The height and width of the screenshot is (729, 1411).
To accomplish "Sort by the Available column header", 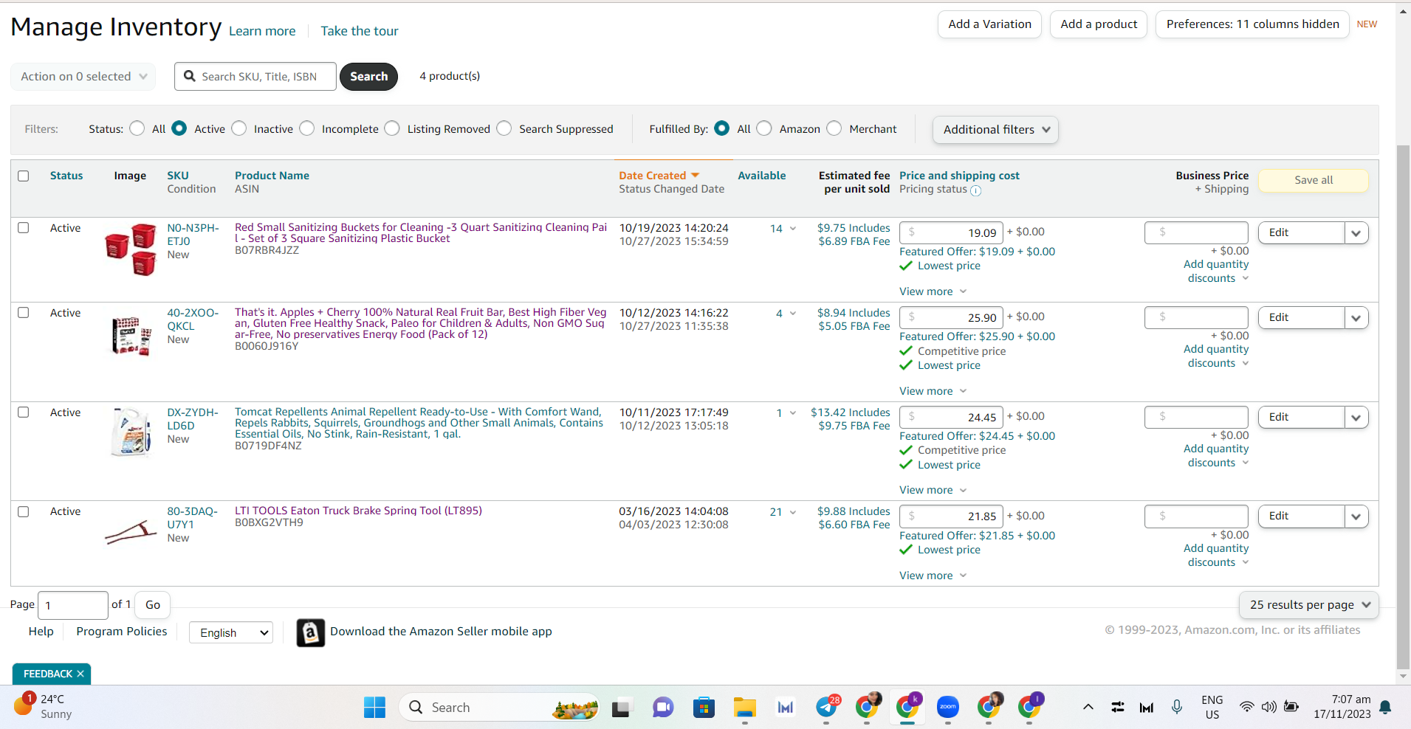I will click(x=762, y=176).
